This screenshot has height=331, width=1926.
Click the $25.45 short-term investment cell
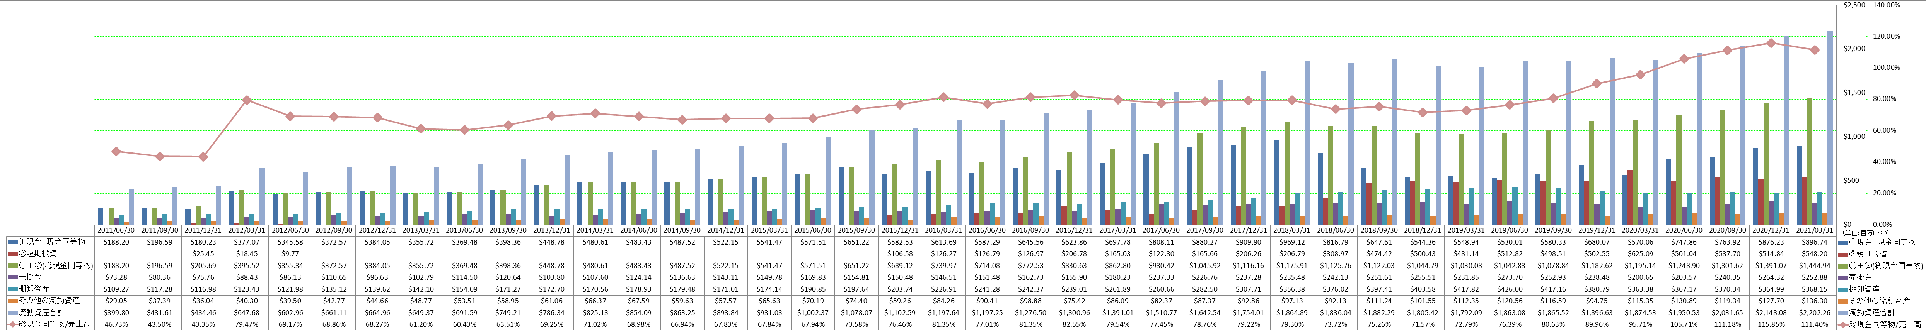(203, 253)
